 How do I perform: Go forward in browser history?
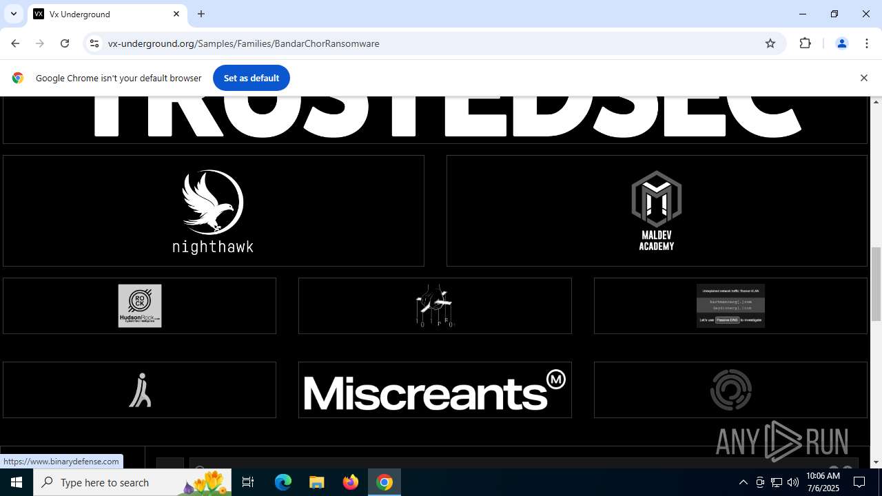40,43
